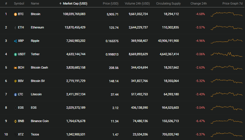Open the Litecoin name link
The height and width of the screenshot is (140, 245).
[36, 94]
